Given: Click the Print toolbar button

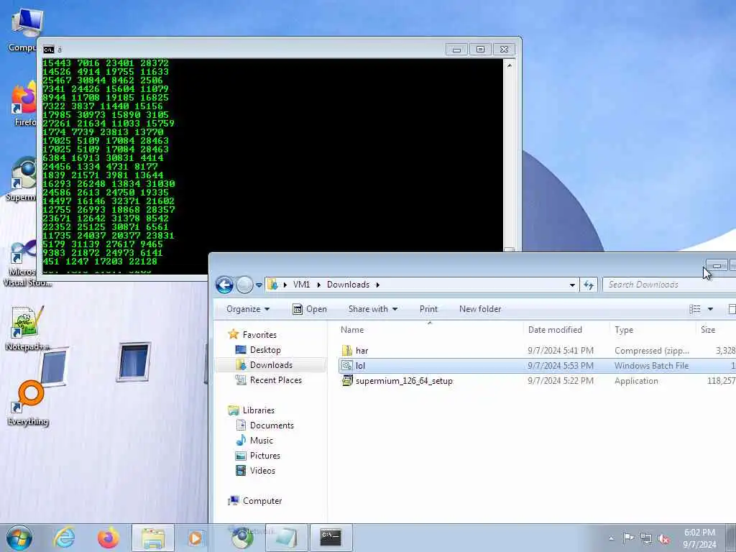Looking at the screenshot, I should pyautogui.click(x=428, y=309).
